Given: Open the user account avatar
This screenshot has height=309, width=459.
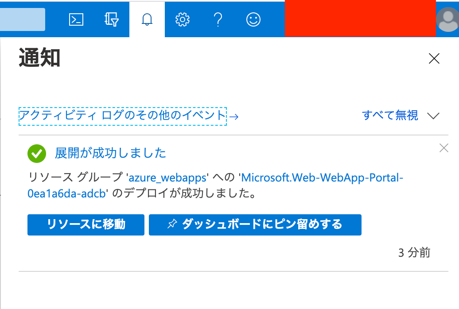Looking at the screenshot, I should pyautogui.click(x=447, y=19).
